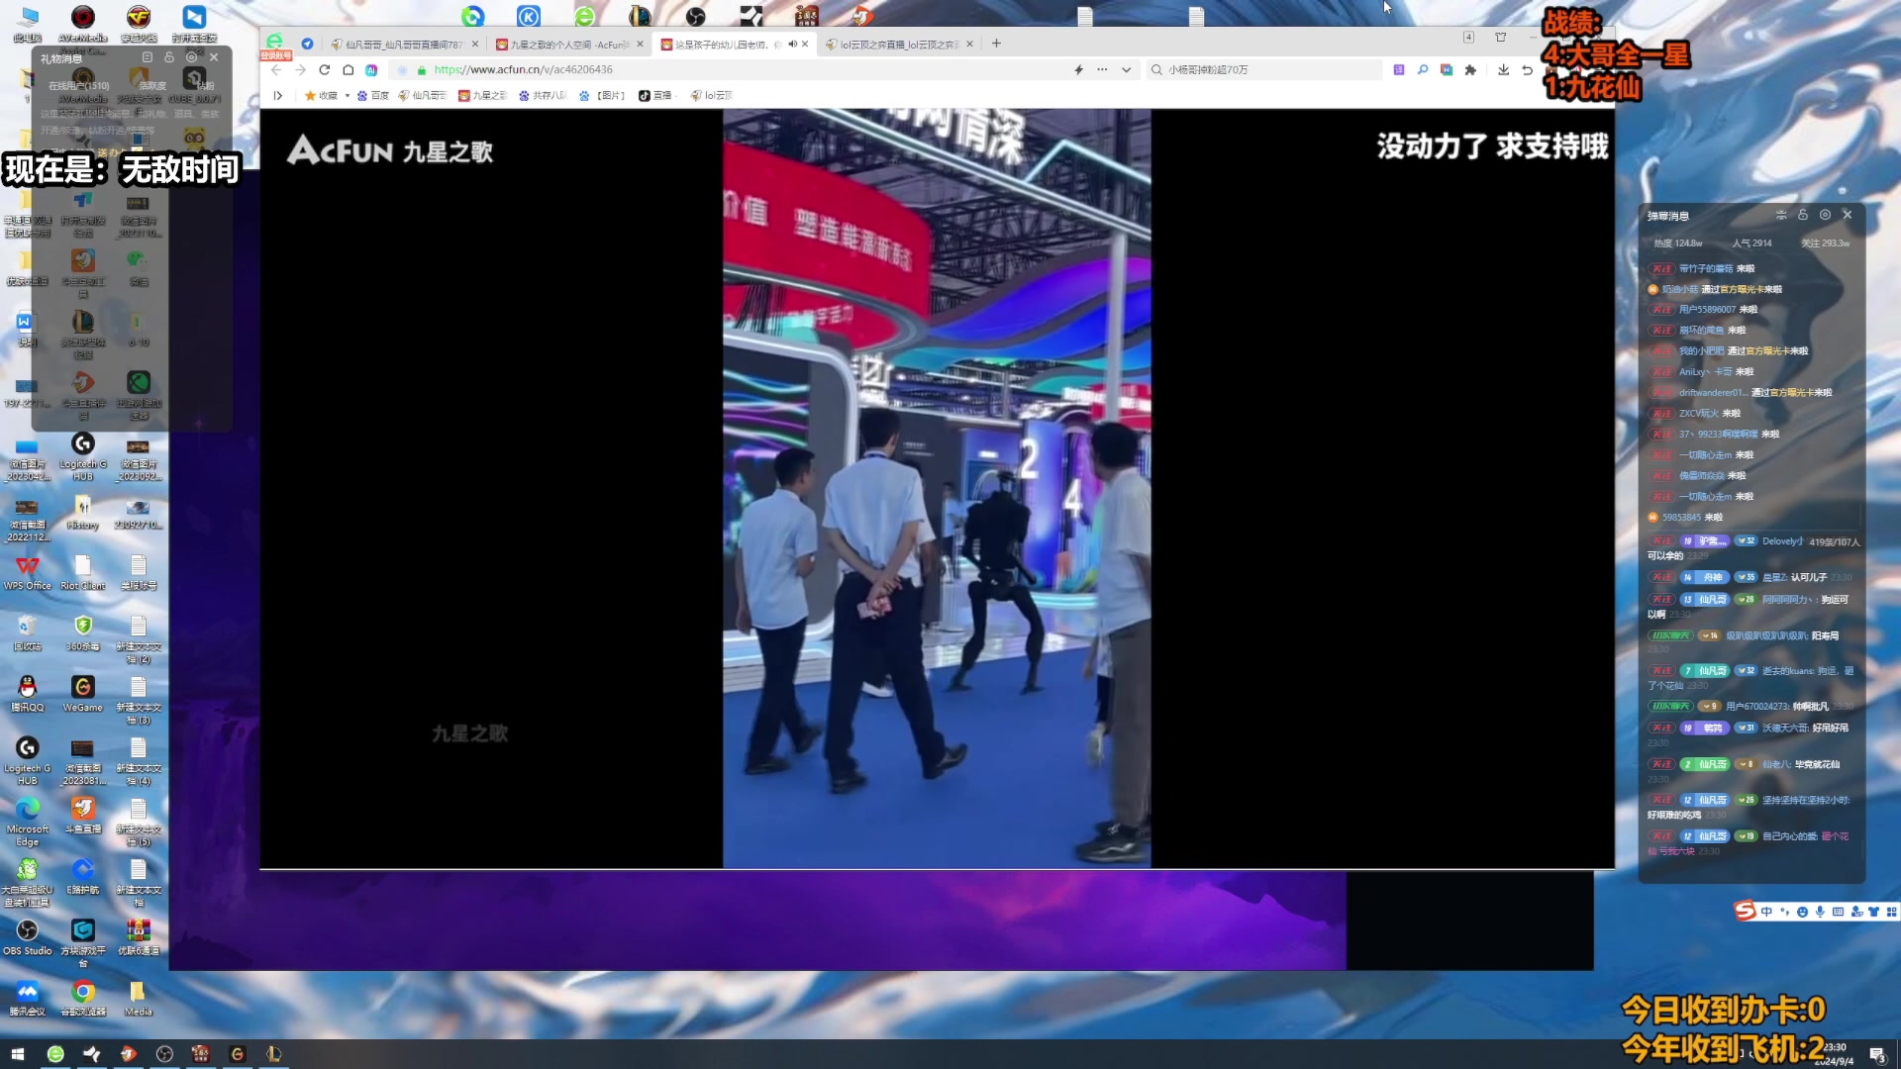
Task: Click 关注 badge beside ZXCV玩火
Action: coord(1661,414)
